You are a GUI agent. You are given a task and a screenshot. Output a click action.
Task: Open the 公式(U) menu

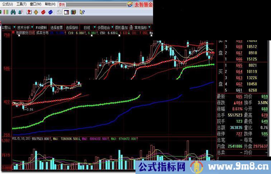tap(8, 4)
